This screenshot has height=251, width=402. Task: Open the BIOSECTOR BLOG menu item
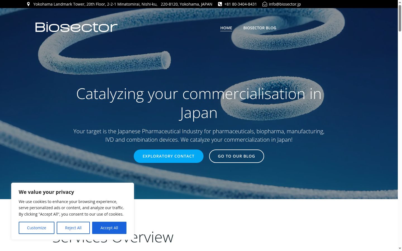260,28
